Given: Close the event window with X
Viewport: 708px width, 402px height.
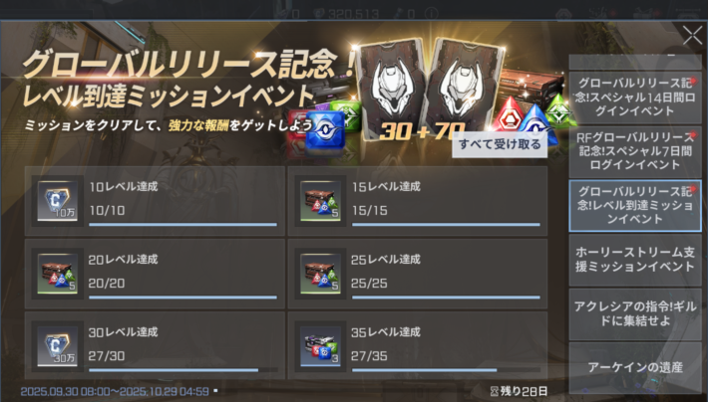Looking at the screenshot, I should pos(692,35).
